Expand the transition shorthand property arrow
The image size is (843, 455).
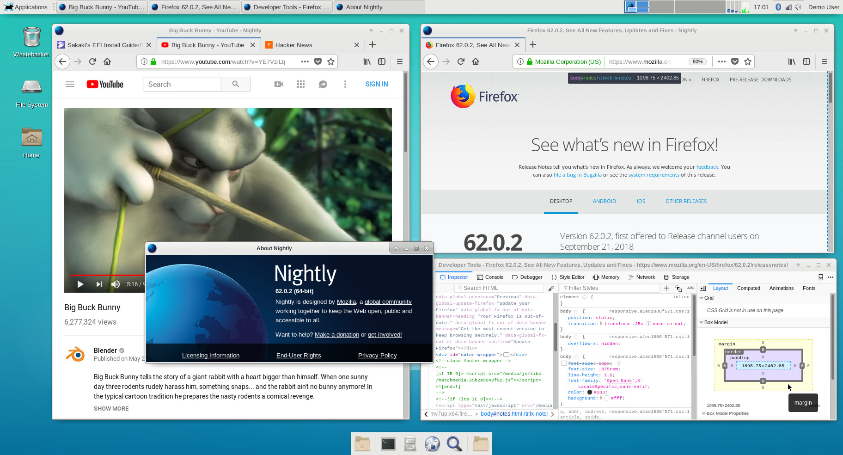(601, 324)
